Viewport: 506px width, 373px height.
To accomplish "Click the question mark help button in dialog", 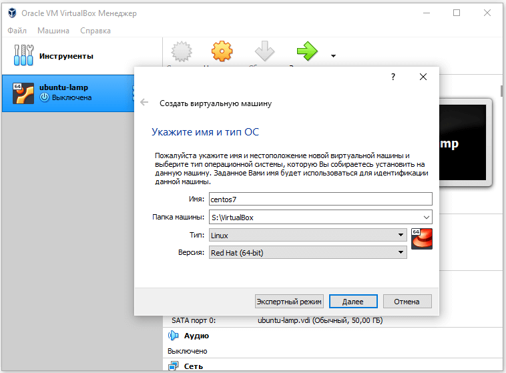I will [393, 77].
